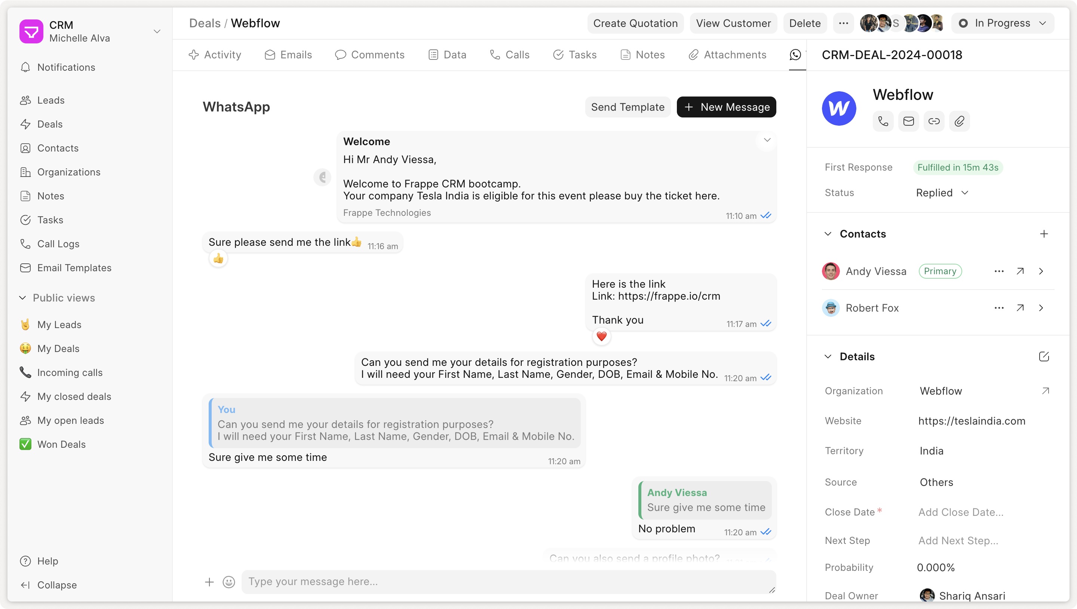Click View Customer button

[x=733, y=23]
